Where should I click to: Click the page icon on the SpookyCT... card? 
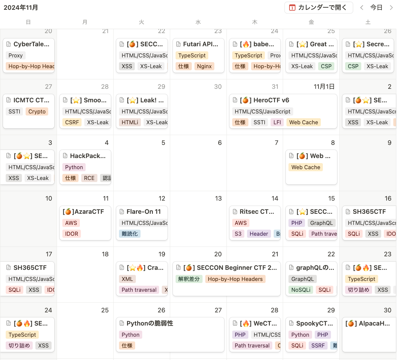(x=292, y=323)
